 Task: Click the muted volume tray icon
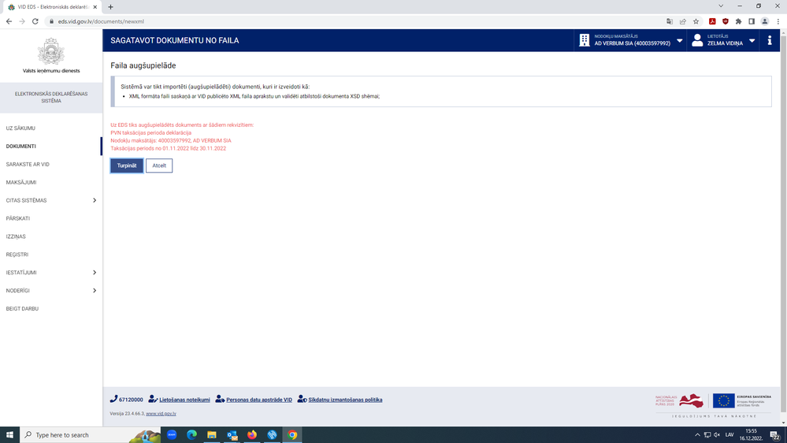(717, 435)
